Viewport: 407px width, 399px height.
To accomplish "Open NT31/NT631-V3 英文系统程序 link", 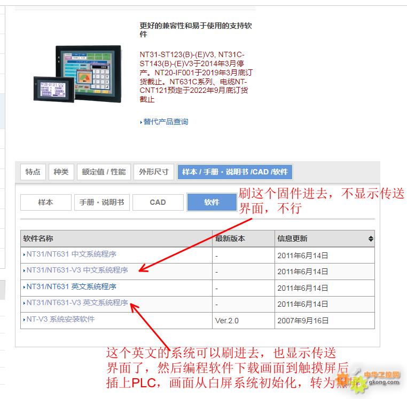I will tap(77, 303).
